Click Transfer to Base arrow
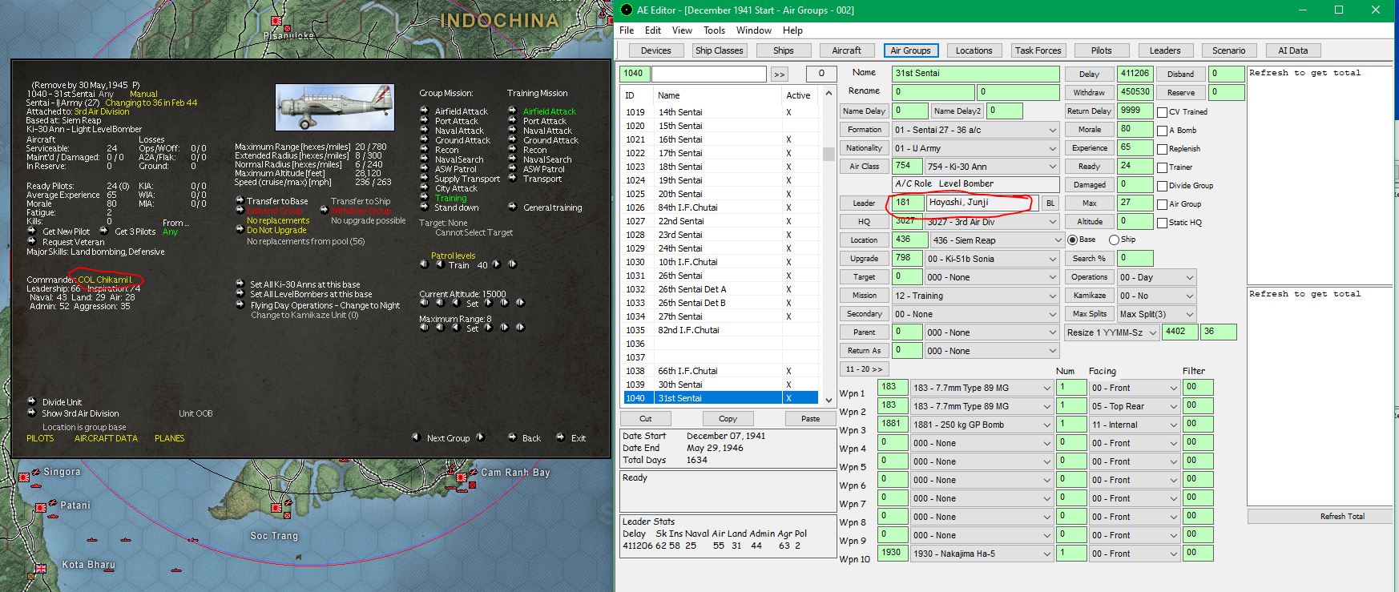 pyautogui.click(x=239, y=201)
